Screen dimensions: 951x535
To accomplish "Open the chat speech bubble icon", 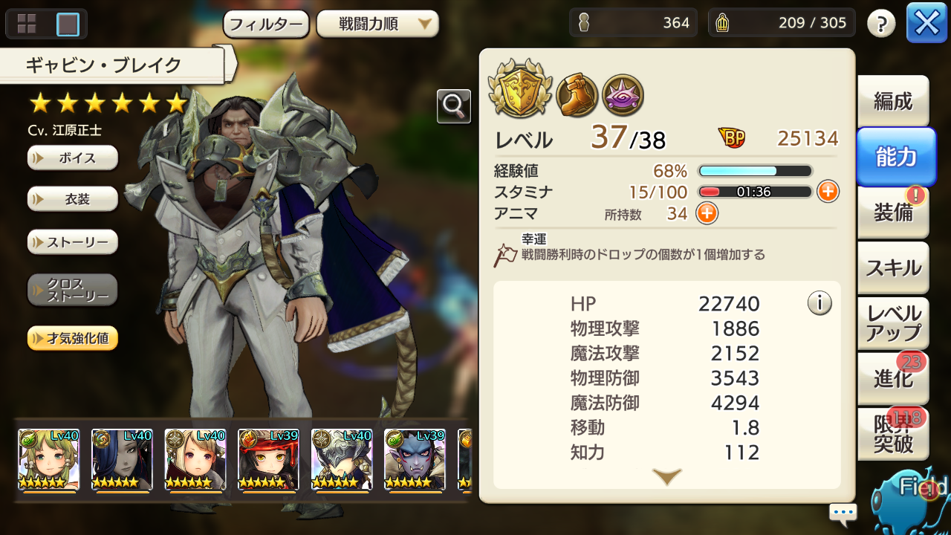I will (x=843, y=513).
